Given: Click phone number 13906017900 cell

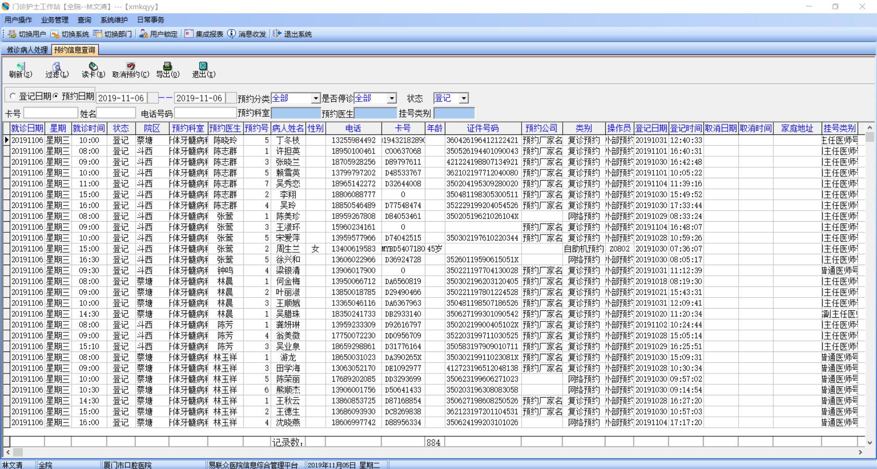Looking at the screenshot, I should click(x=353, y=271).
